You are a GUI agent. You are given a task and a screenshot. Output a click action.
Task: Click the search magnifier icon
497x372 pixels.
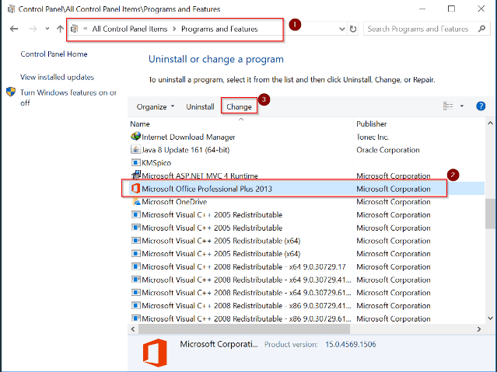point(481,29)
